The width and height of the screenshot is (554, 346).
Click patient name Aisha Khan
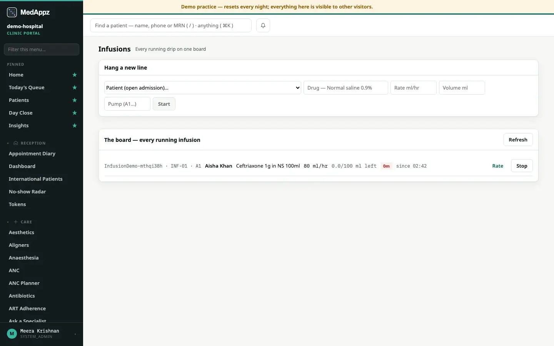pyautogui.click(x=219, y=166)
